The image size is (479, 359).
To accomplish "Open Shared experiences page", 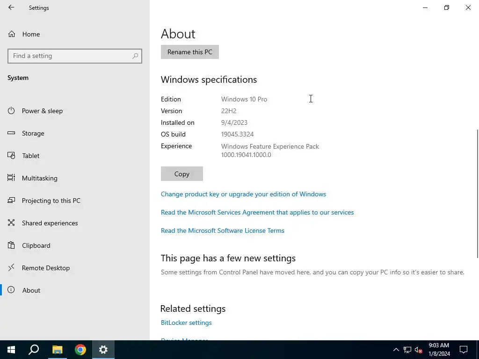I will pyautogui.click(x=50, y=223).
